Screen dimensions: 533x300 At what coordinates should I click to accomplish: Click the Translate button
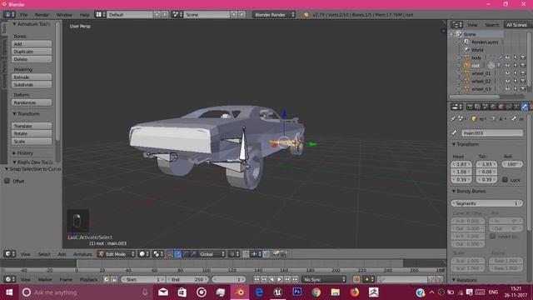pos(32,126)
